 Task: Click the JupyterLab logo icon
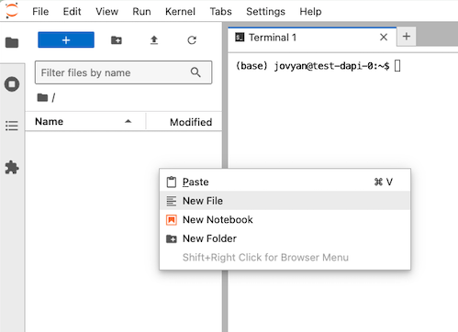click(12, 11)
